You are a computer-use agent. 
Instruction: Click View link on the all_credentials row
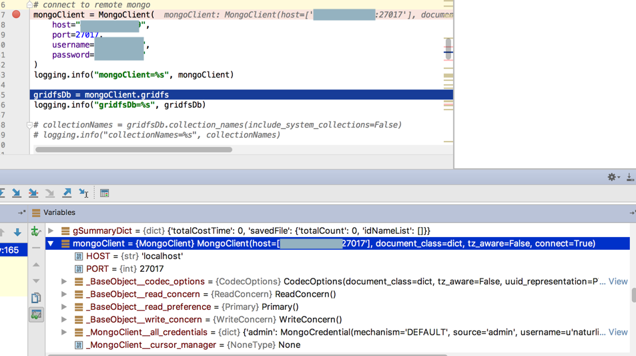click(x=618, y=332)
